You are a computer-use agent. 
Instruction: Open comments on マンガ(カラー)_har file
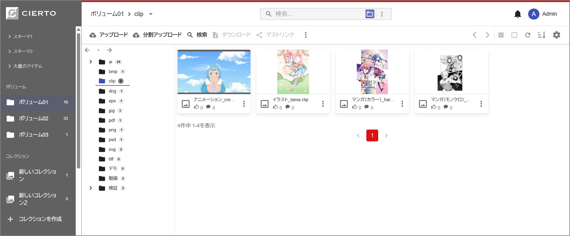pyautogui.click(x=367, y=107)
